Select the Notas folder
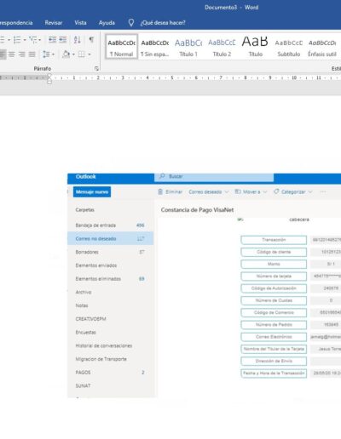Image resolution: width=341 pixels, height=439 pixels. pyautogui.click(x=110, y=305)
